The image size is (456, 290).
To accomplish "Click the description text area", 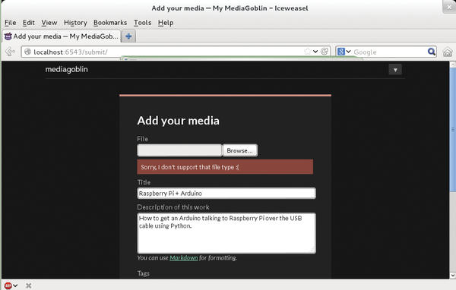I will [x=226, y=233].
